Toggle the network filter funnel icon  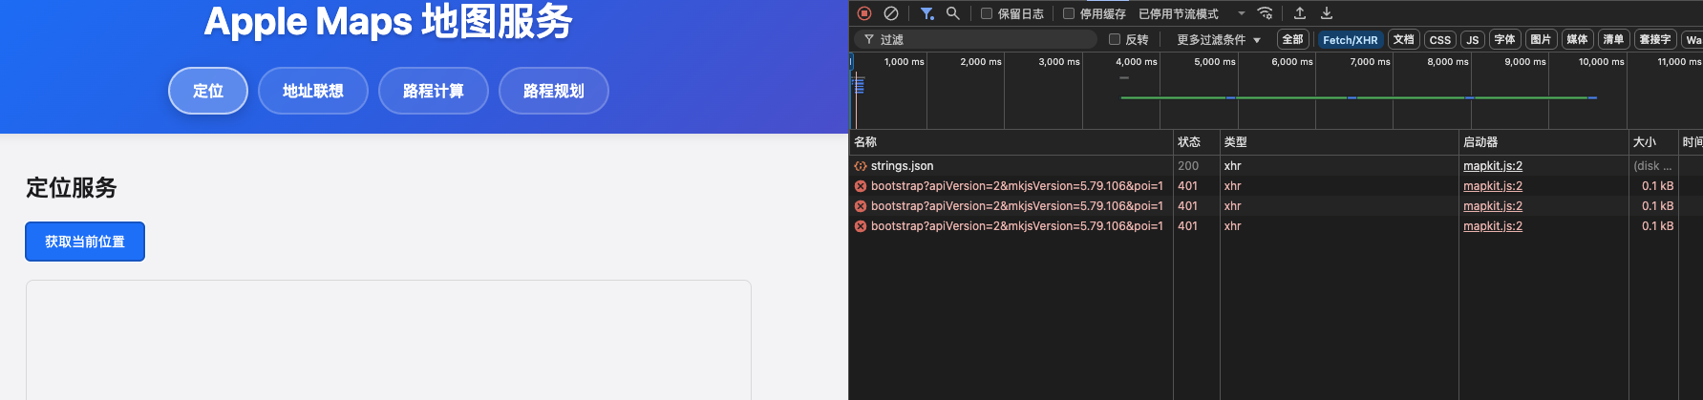click(926, 13)
